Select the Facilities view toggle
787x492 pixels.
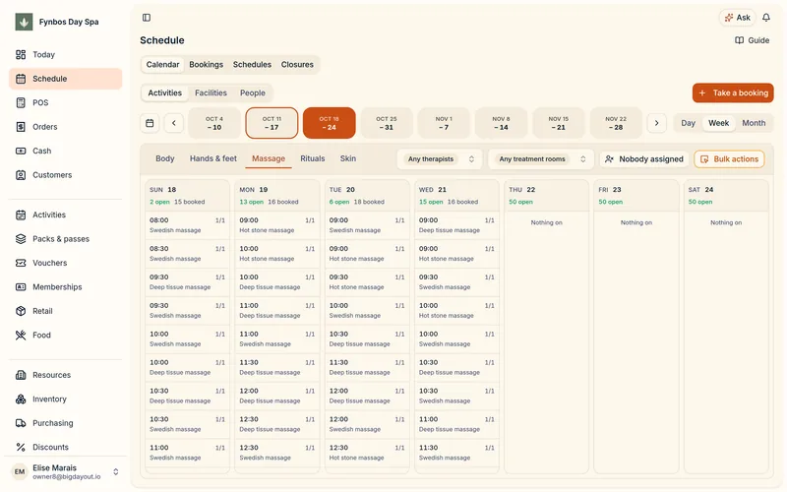coord(211,92)
